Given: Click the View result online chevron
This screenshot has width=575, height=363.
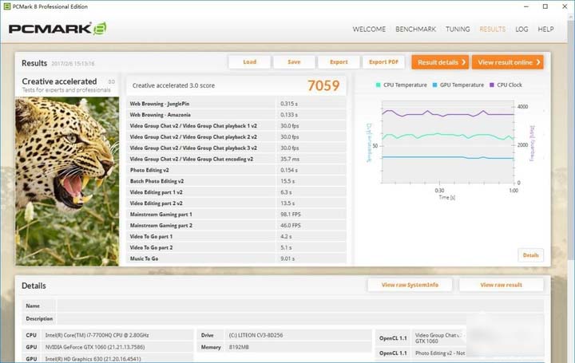Looking at the screenshot, I should pyautogui.click(x=538, y=62).
